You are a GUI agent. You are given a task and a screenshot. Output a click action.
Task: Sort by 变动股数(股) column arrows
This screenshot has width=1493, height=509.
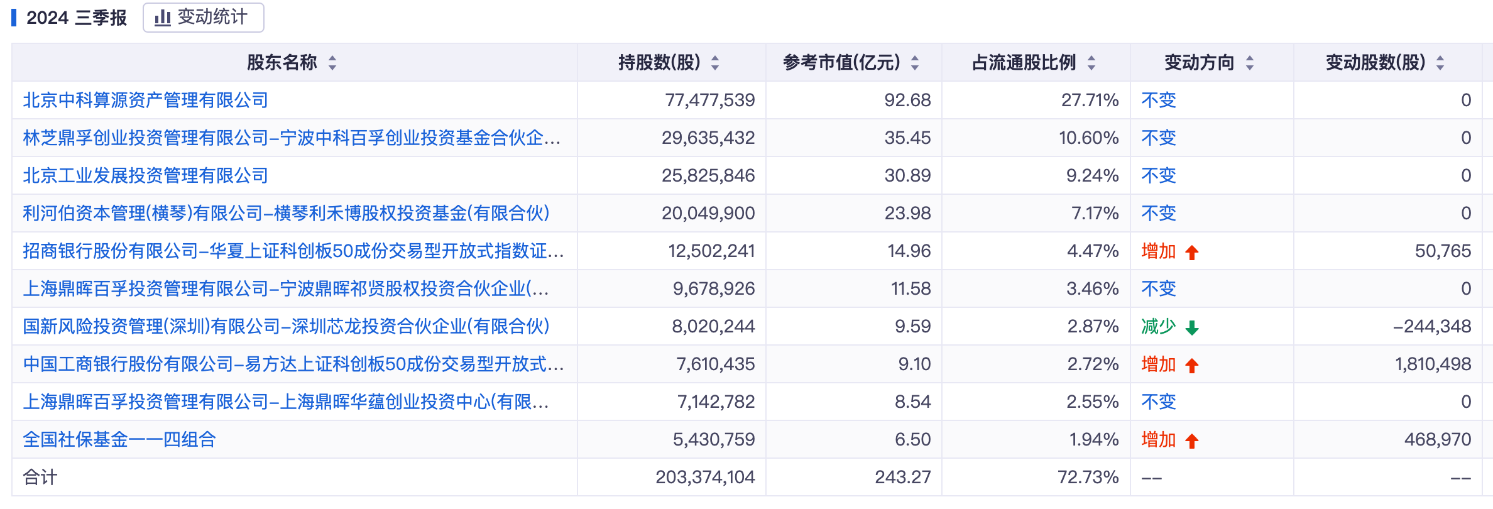[x=1440, y=63]
